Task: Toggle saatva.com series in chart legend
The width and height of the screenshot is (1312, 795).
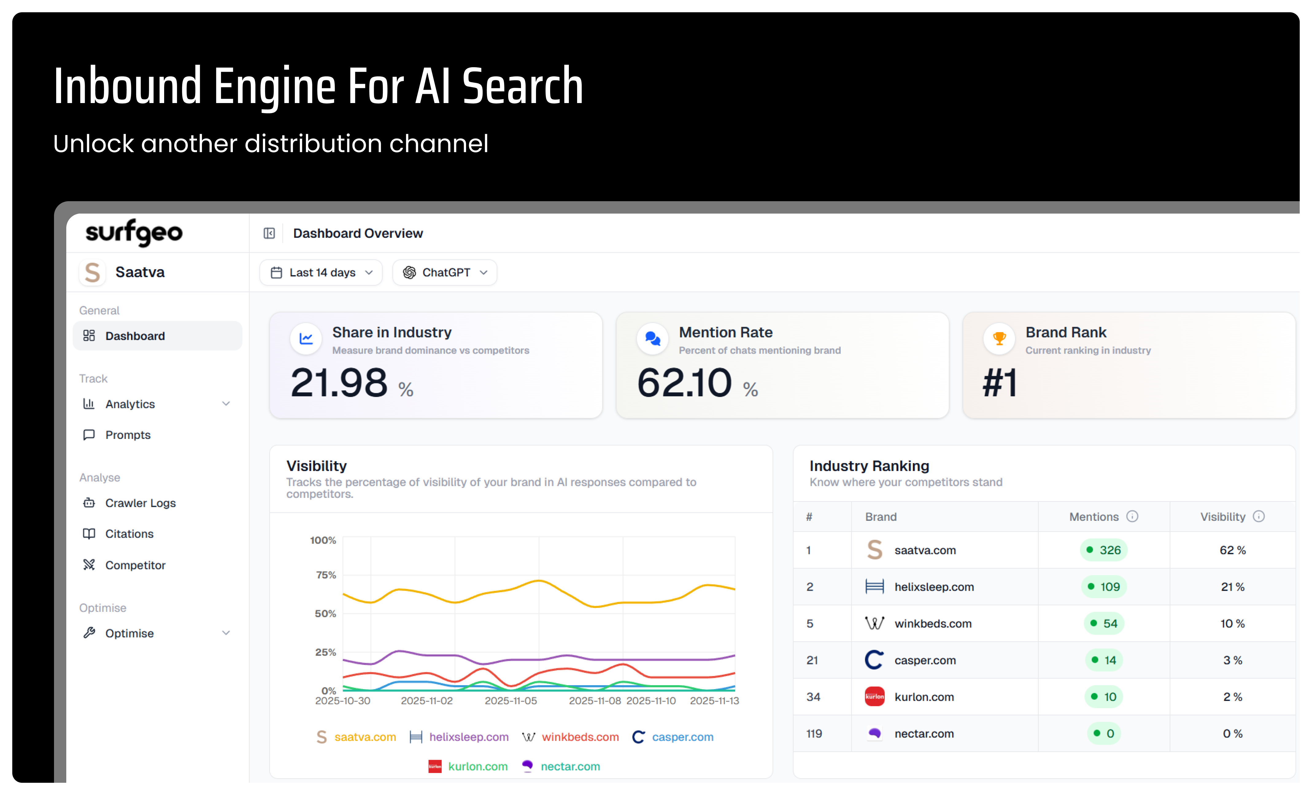Action: point(365,737)
